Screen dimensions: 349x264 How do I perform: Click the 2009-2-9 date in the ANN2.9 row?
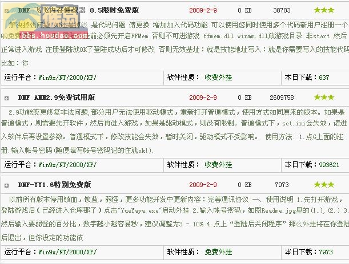pos(203,98)
